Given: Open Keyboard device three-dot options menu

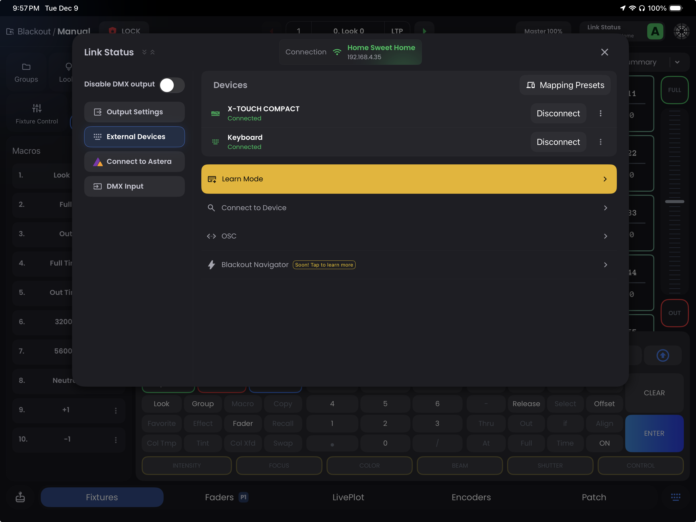Looking at the screenshot, I should tap(600, 142).
